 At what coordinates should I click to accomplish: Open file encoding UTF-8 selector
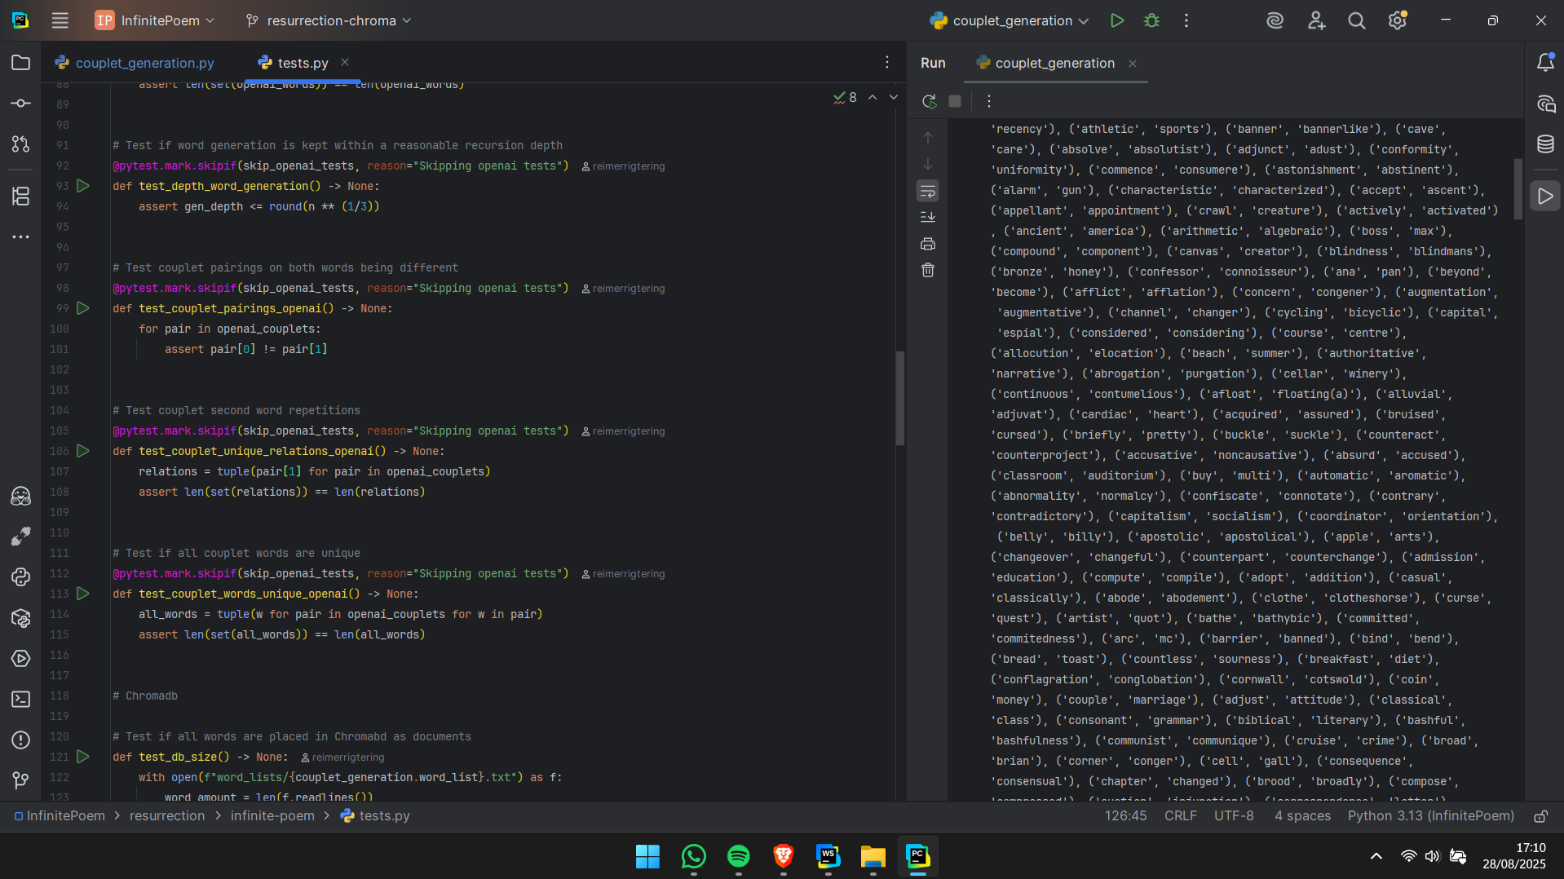pos(1234,816)
